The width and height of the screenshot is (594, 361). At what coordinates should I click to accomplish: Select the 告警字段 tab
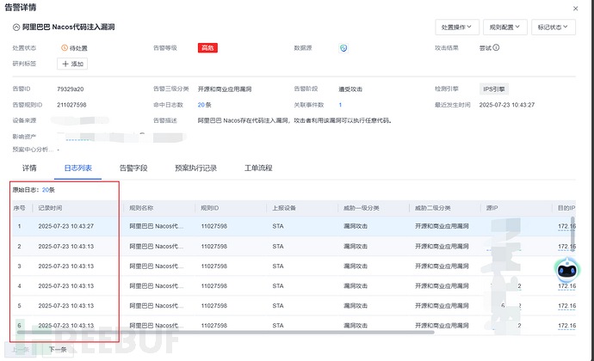click(x=133, y=168)
